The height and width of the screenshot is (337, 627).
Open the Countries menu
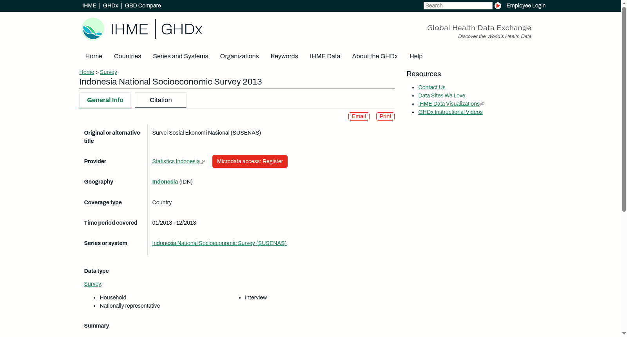click(127, 56)
